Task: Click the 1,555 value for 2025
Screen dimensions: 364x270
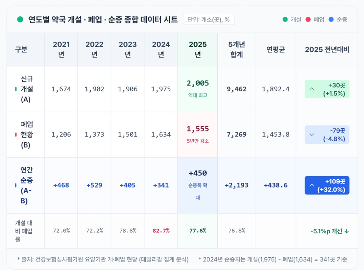Action: coord(197,129)
